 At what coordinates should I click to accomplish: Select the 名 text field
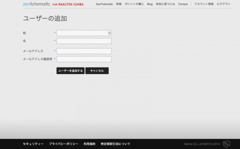pos(84,41)
